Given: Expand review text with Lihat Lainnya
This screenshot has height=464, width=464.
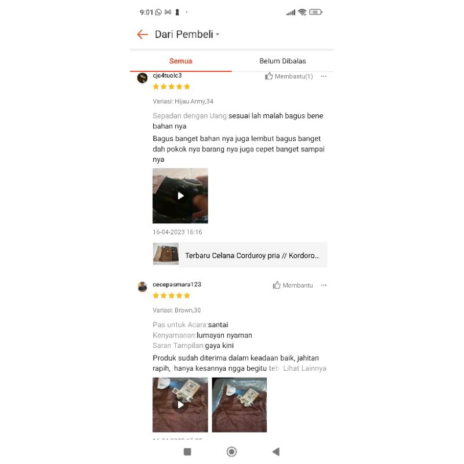Looking at the screenshot, I should 304,368.
